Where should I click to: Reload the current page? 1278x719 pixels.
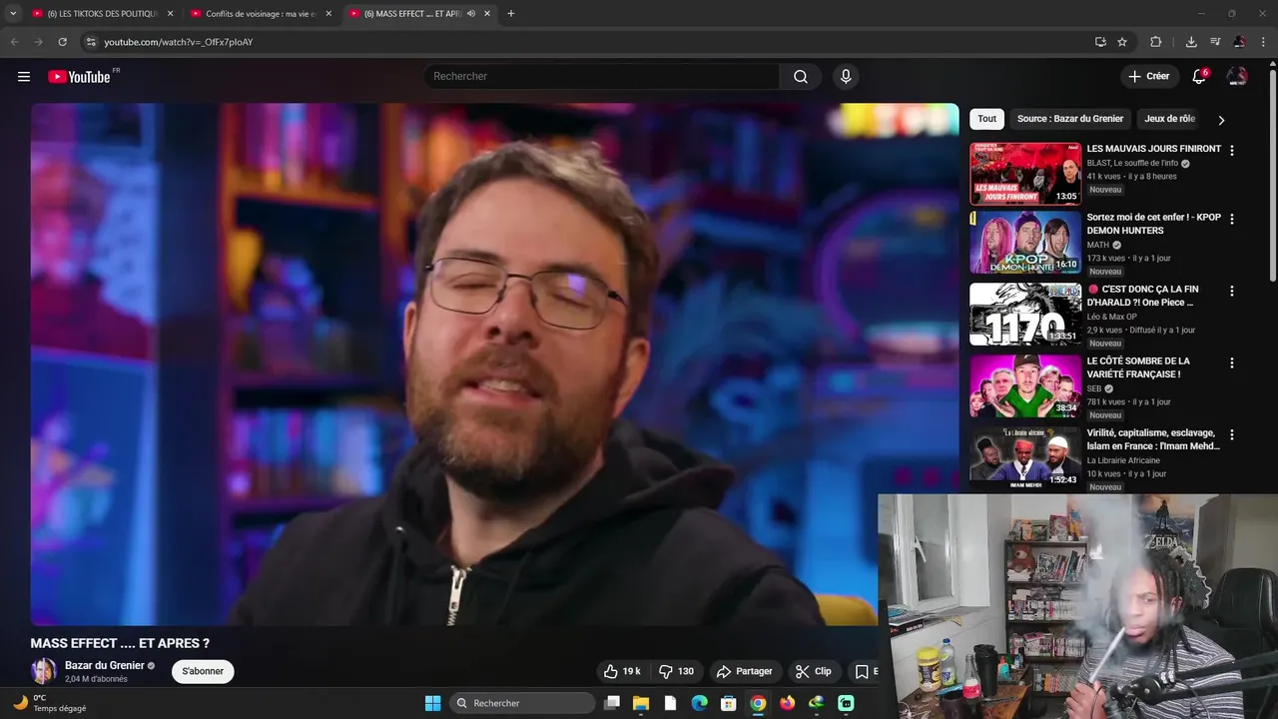[62, 42]
